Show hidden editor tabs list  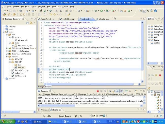[114, 19]
